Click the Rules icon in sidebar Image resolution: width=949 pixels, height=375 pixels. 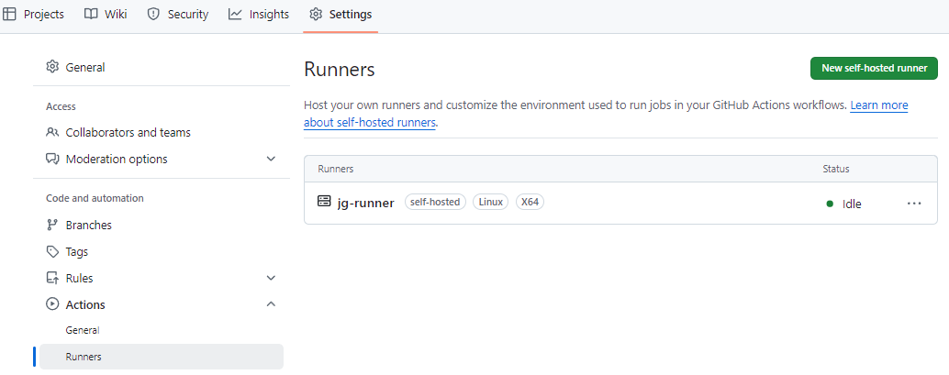(x=52, y=278)
